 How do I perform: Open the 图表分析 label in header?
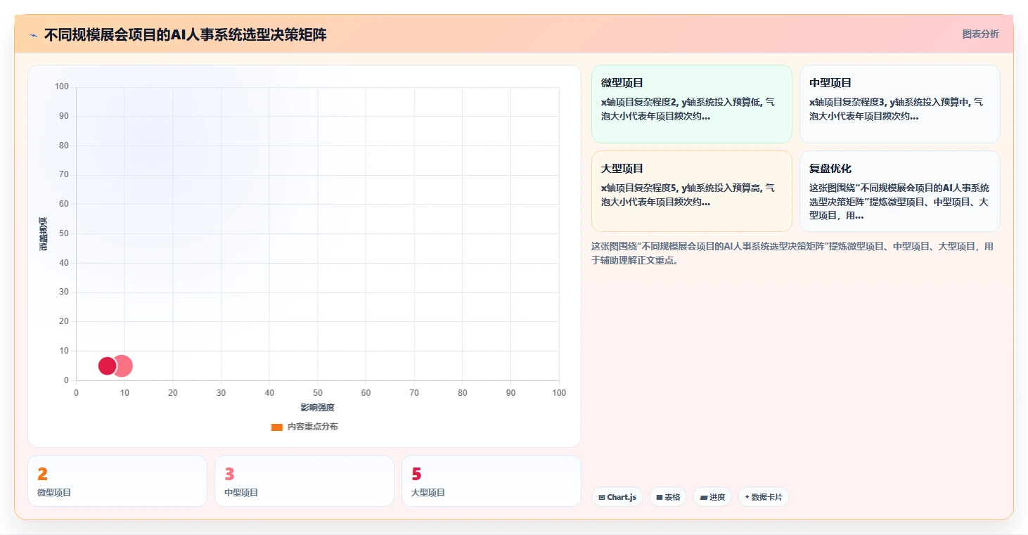pyautogui.click(x=980, y=34)
